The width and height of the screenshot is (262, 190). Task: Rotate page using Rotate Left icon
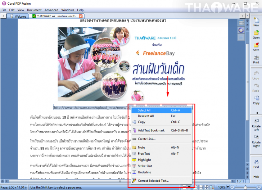pyautogui.click(x=256, y=121)
